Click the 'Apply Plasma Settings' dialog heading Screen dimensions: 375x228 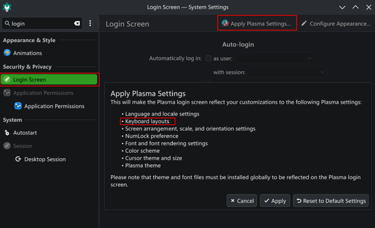[148, 94]
